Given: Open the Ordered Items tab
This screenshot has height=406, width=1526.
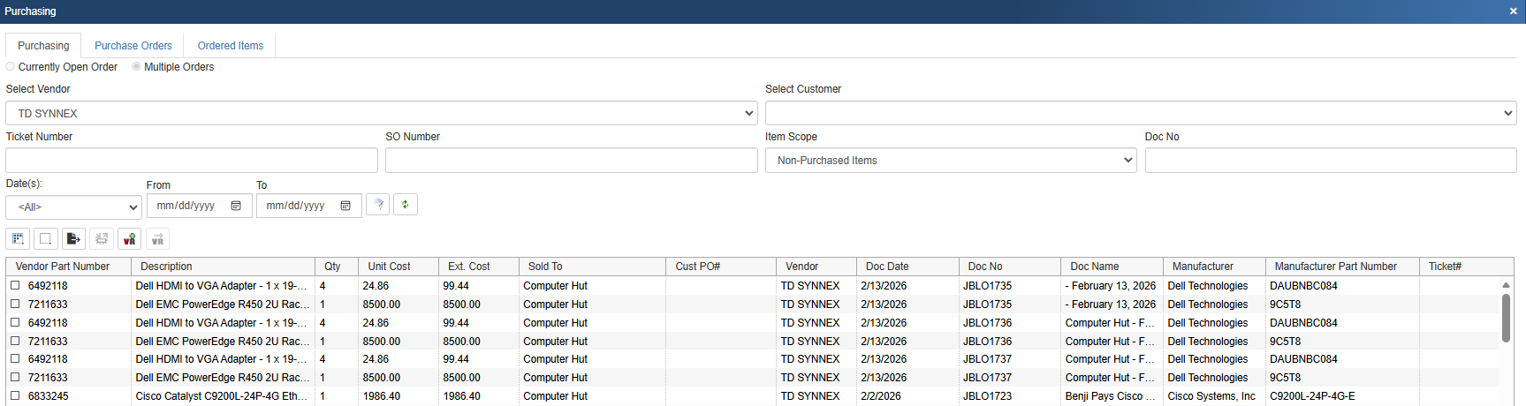Looking at the screenshot, I should (x=231, y=46).
